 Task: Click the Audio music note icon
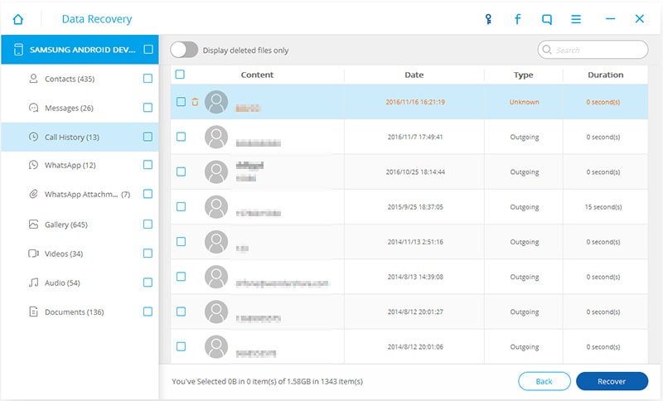(33, 283)
